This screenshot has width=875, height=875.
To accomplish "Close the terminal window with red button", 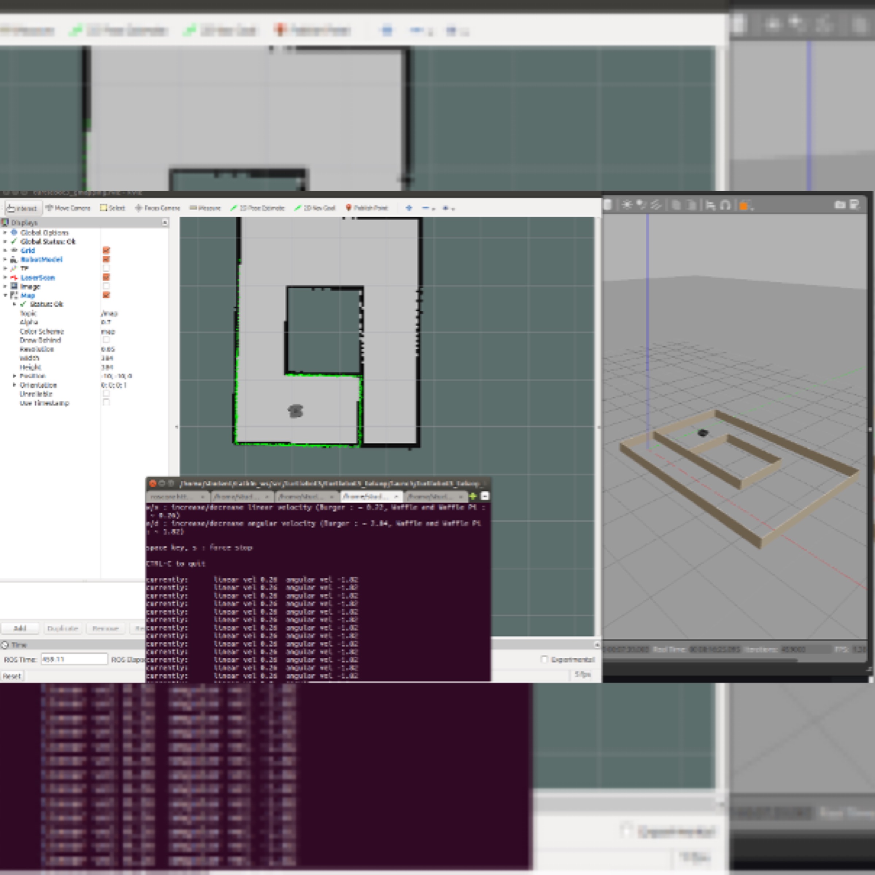I will 153,484.
